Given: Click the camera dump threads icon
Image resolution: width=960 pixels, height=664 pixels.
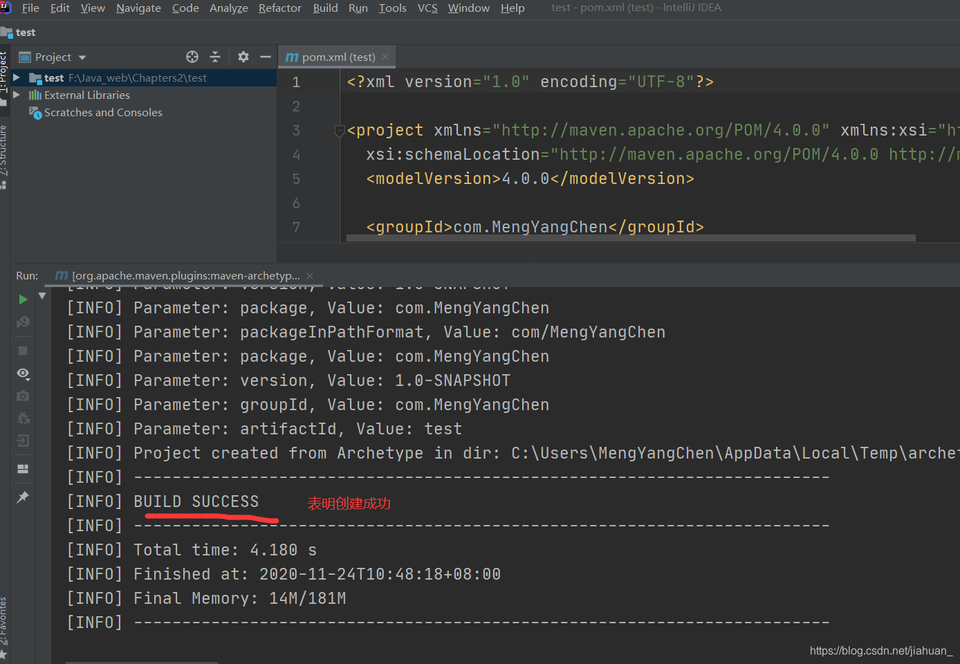Looking at the screenshot, I should 23,396.
